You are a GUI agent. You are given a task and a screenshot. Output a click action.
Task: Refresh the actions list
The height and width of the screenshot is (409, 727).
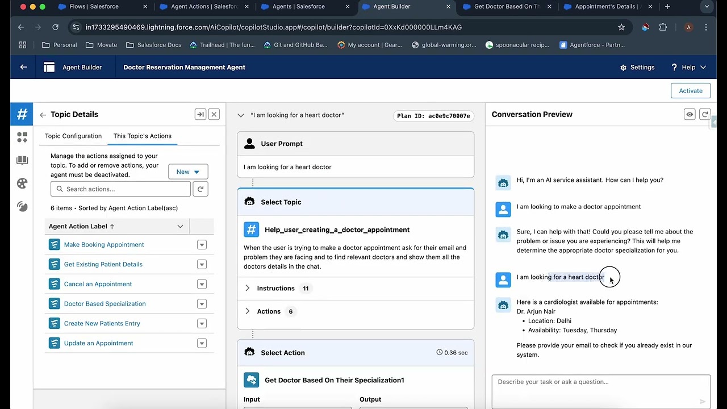200,189
